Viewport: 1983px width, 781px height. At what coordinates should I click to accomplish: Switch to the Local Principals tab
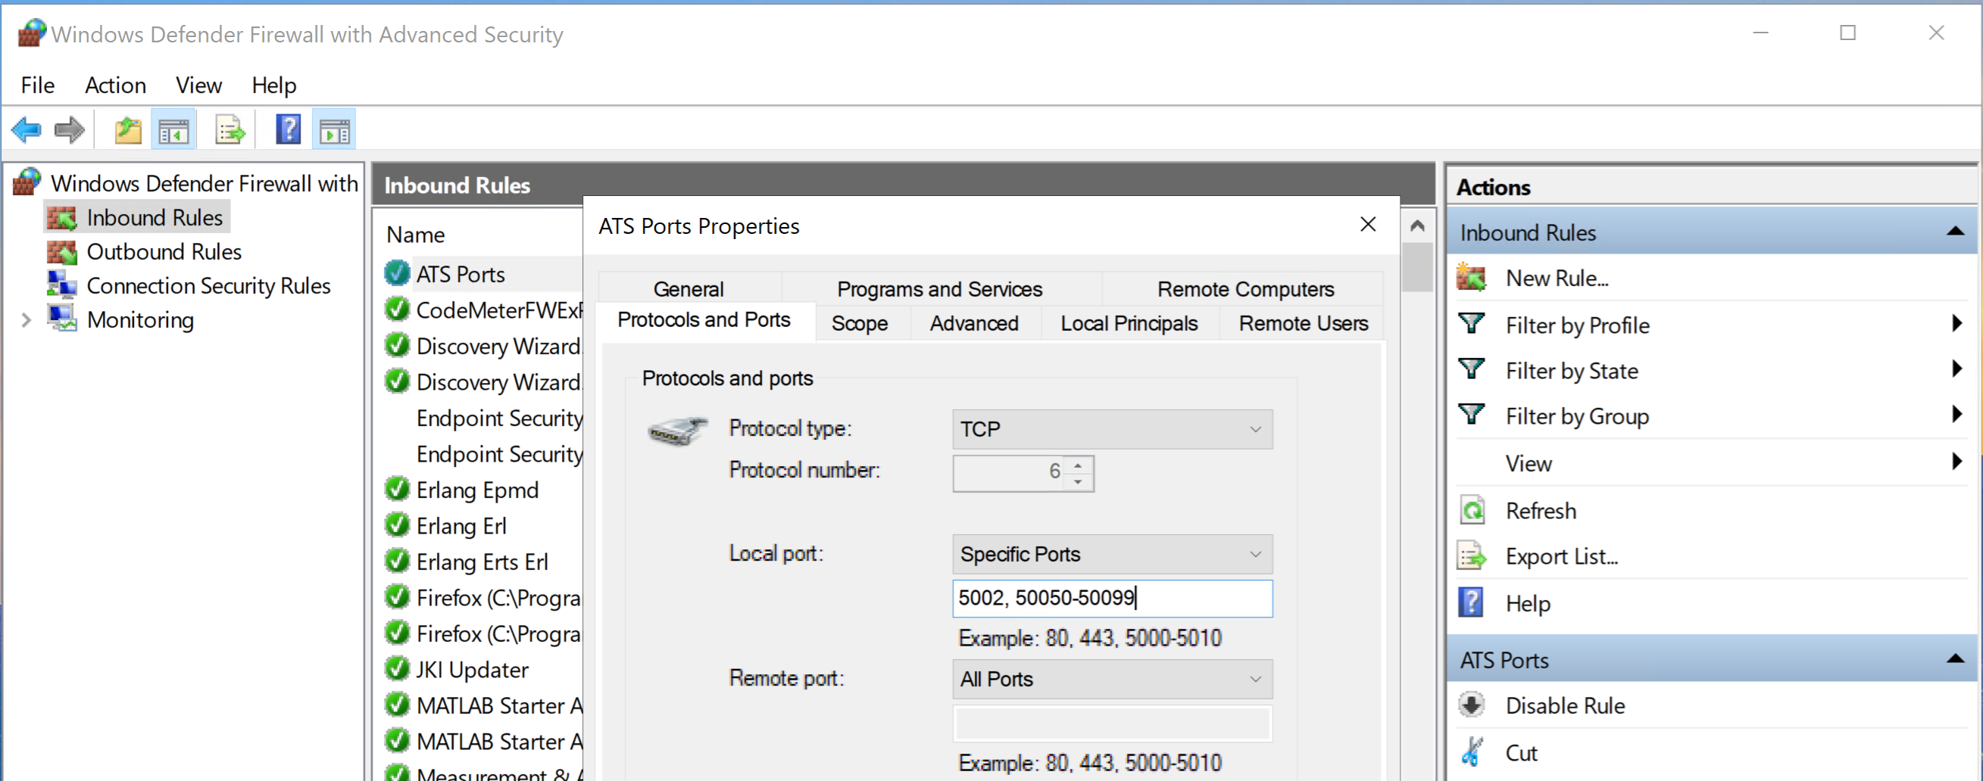(1129, 323)
